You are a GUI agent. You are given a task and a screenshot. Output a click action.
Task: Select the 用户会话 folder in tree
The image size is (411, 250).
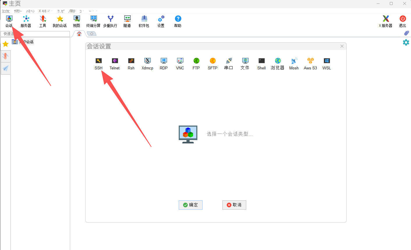26,42
